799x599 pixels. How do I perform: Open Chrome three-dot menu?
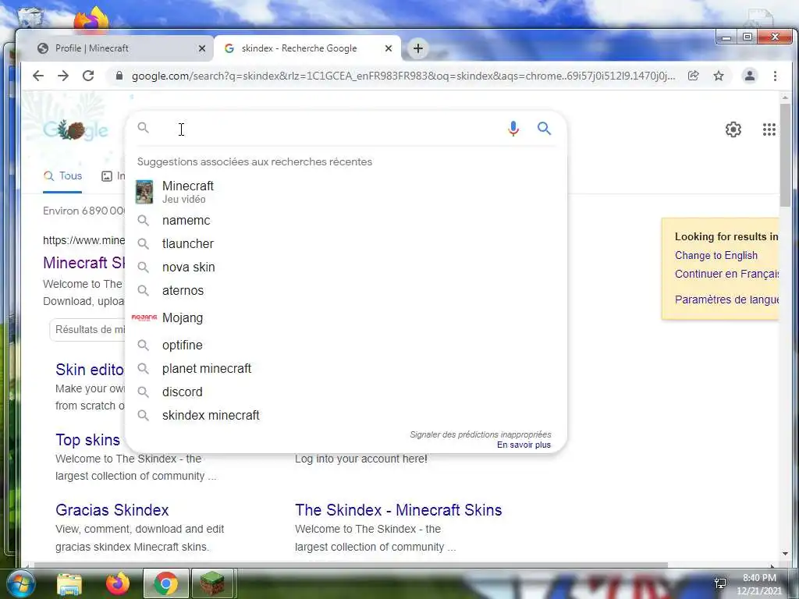(x=775, y=76)
